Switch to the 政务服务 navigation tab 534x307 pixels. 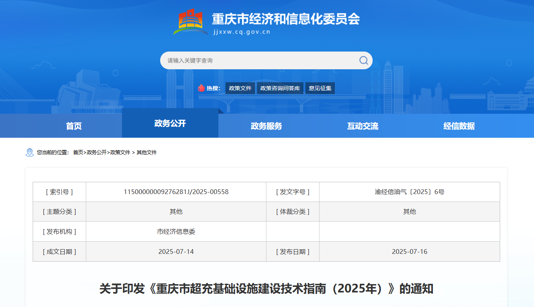(x=266, y=126)
